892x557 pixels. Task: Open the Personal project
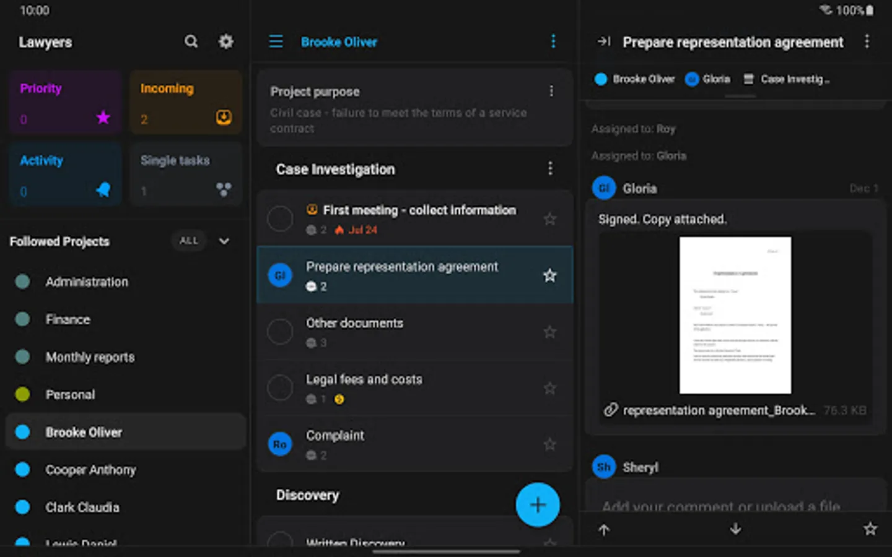[x=126, y=394]
